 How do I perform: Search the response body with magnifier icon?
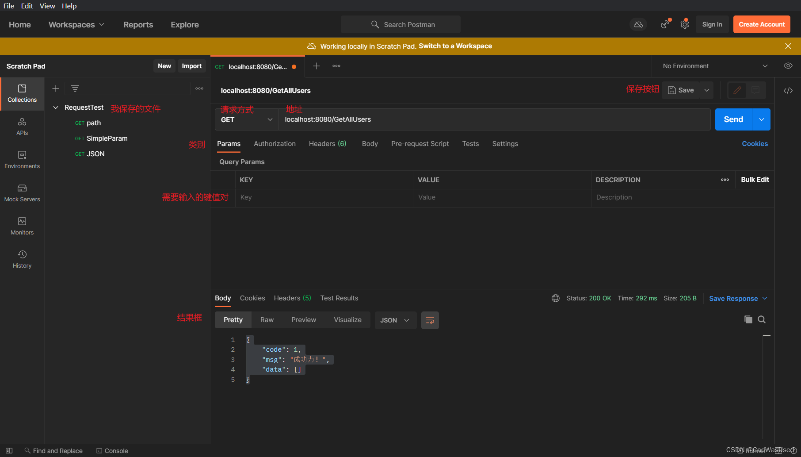[x=762, y=319]
